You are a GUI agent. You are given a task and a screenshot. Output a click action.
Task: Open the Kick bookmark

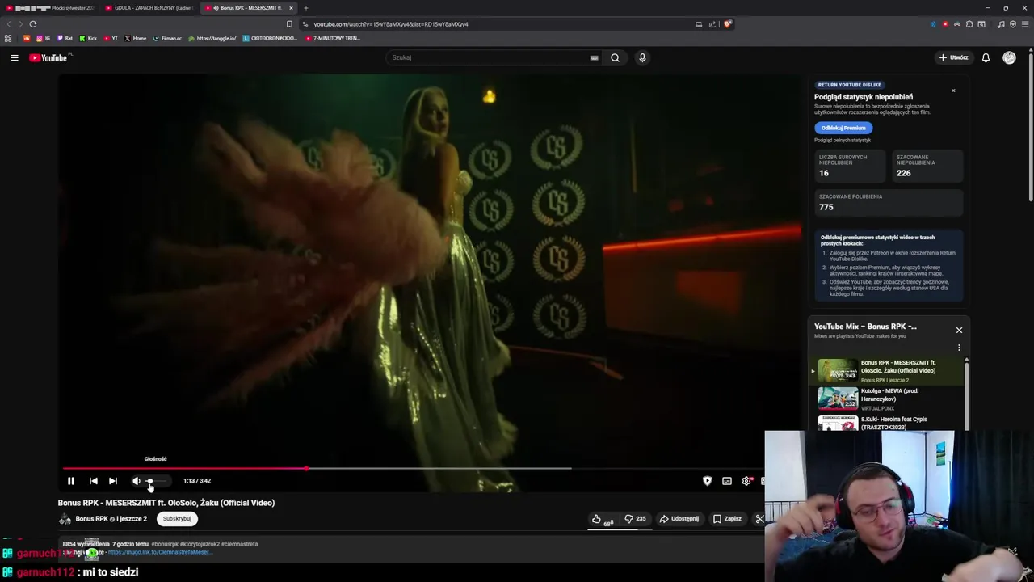coord(88,38)
